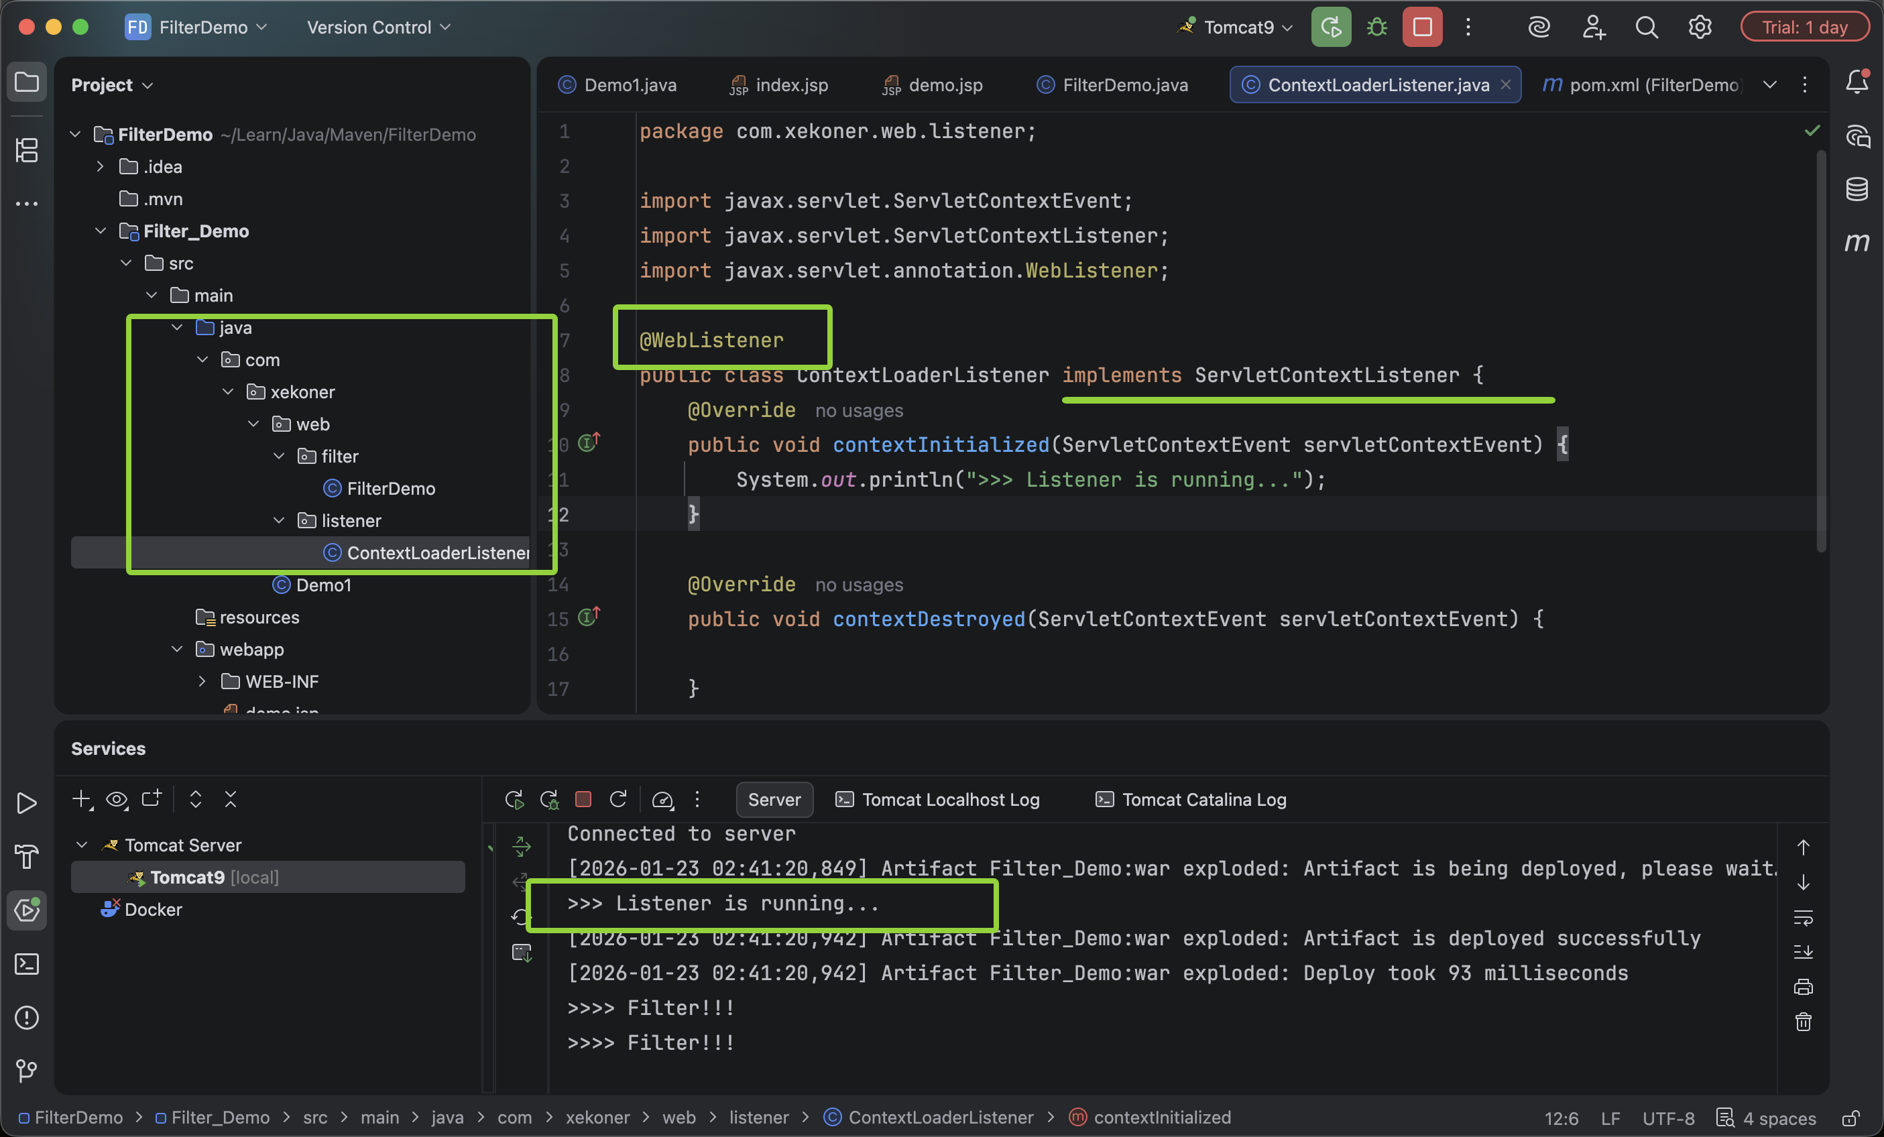Open the Terminal tool window icon
The image size is (1884, 1137).
pos(27,964)
